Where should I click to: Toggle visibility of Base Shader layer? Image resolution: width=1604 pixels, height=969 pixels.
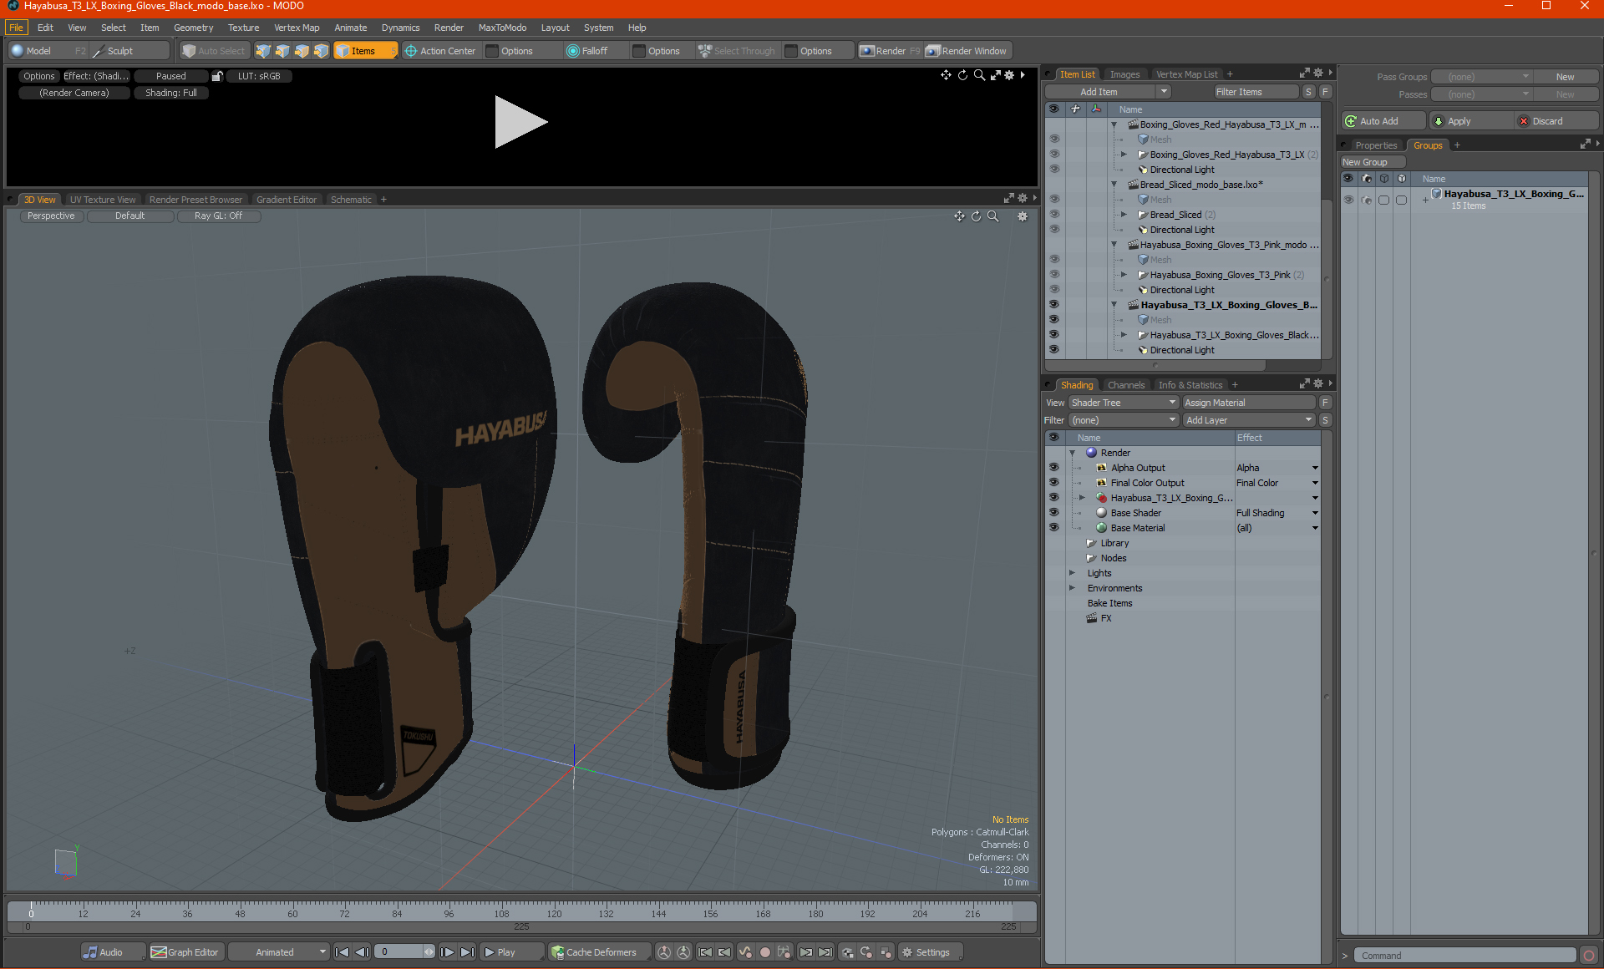1053,513
